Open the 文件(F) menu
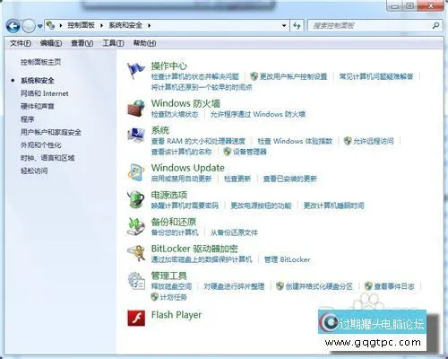Viewport: 448px width, 359px height. [x=21, y=43]
